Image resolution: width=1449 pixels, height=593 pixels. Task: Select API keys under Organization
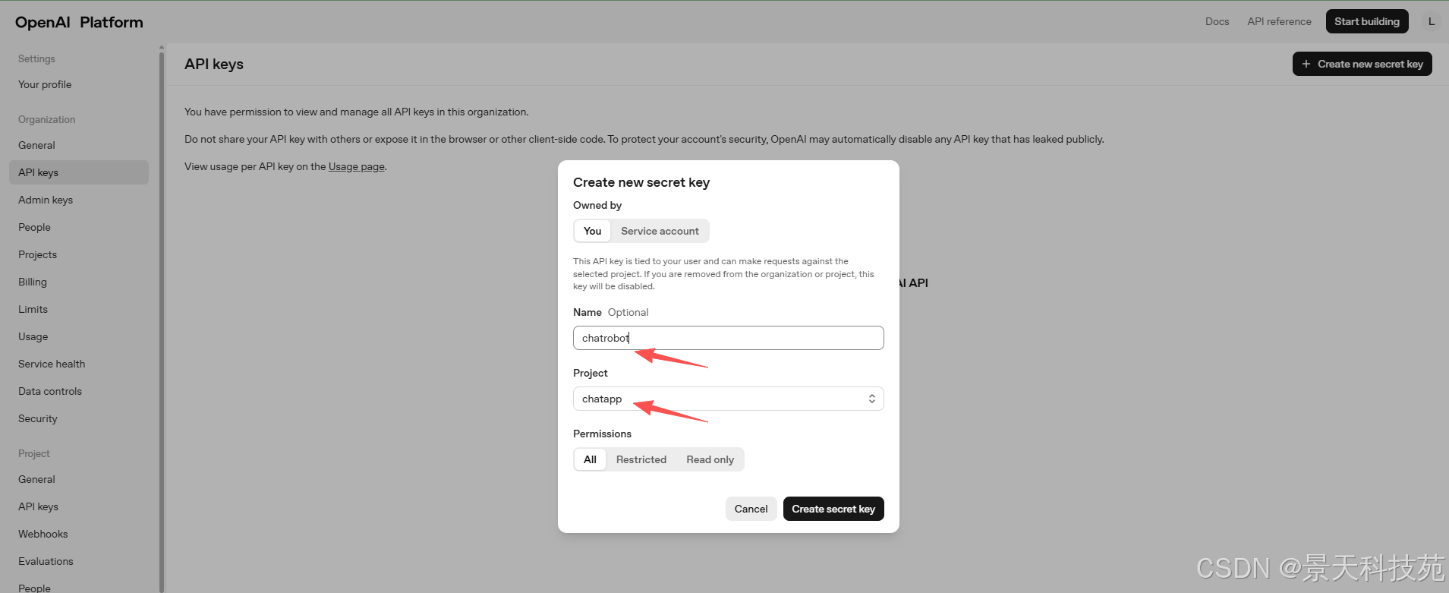pyautogui.click(x=79, y=172)
